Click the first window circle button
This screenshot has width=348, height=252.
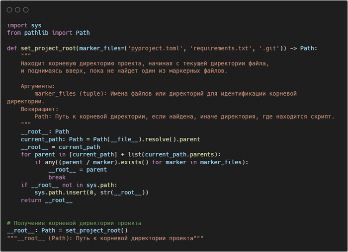[10, 10]
